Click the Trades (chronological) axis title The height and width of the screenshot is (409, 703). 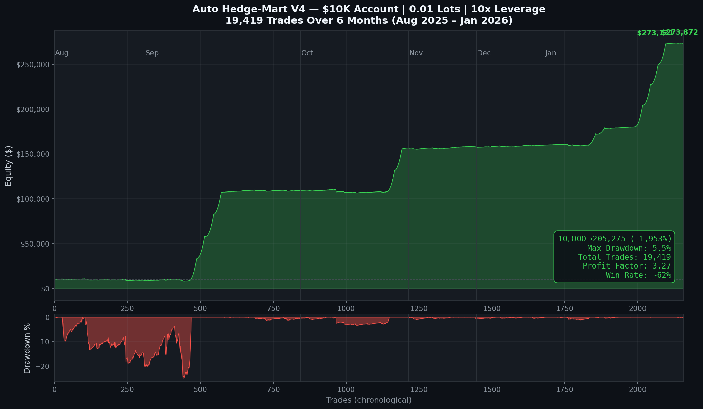pyautogui.click(x=369, y=400)
